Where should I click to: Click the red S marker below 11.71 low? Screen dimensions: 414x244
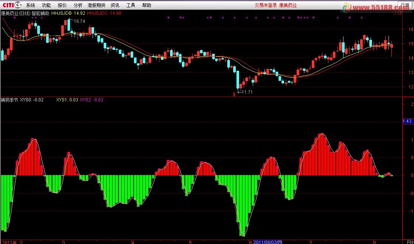(x=234, y=94)
